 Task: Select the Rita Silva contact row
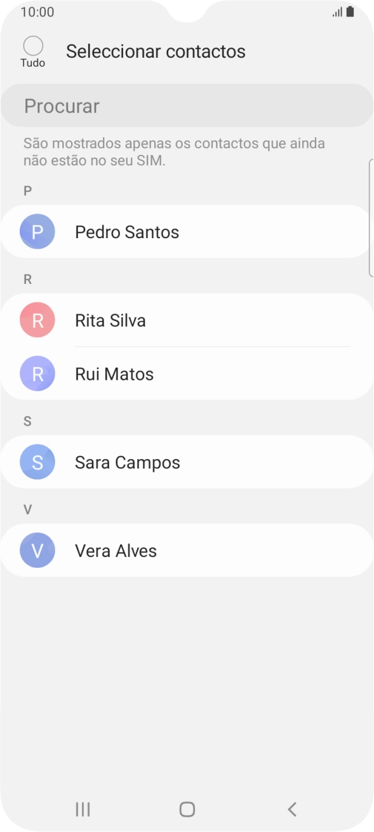pyautogui.click(x=159, y=320)
